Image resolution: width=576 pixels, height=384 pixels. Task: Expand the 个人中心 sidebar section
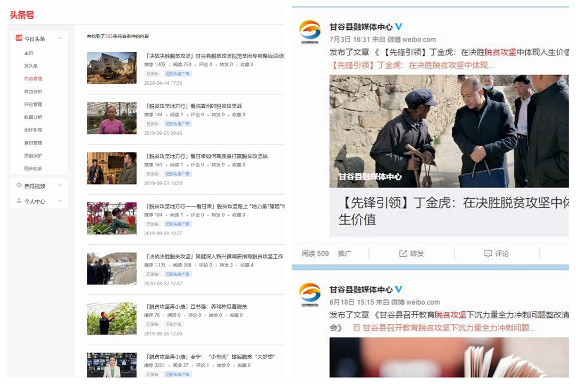pos(60,201)
